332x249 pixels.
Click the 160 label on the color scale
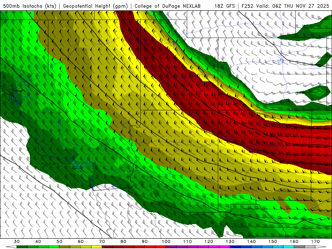(x=294, y=242)
